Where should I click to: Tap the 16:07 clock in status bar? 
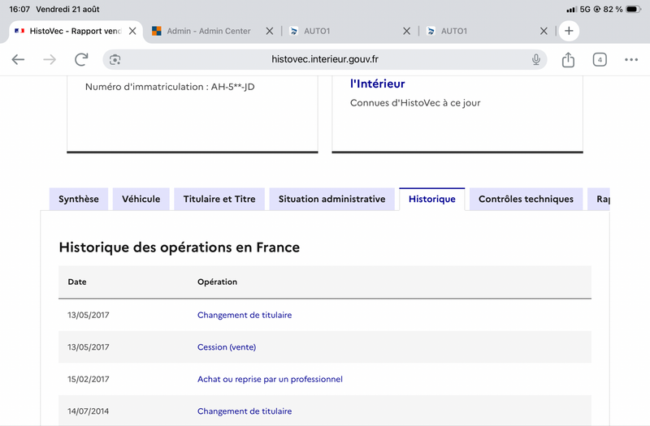[19, 9]
